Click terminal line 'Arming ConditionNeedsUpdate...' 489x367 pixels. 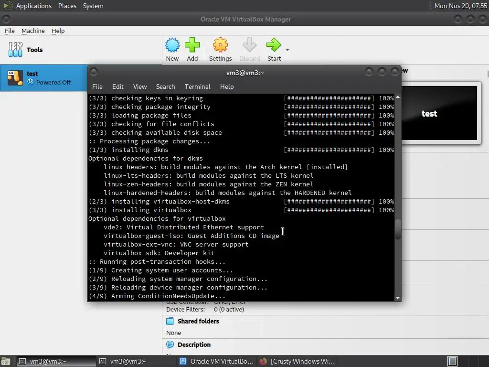(x=168, y=296)
